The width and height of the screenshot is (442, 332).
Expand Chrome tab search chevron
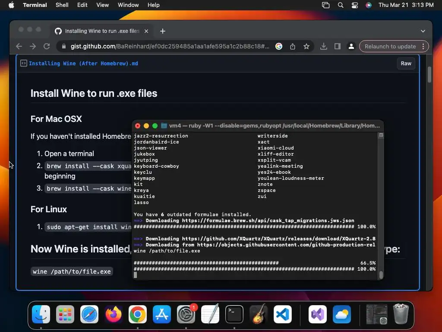[x=423, y=31]
